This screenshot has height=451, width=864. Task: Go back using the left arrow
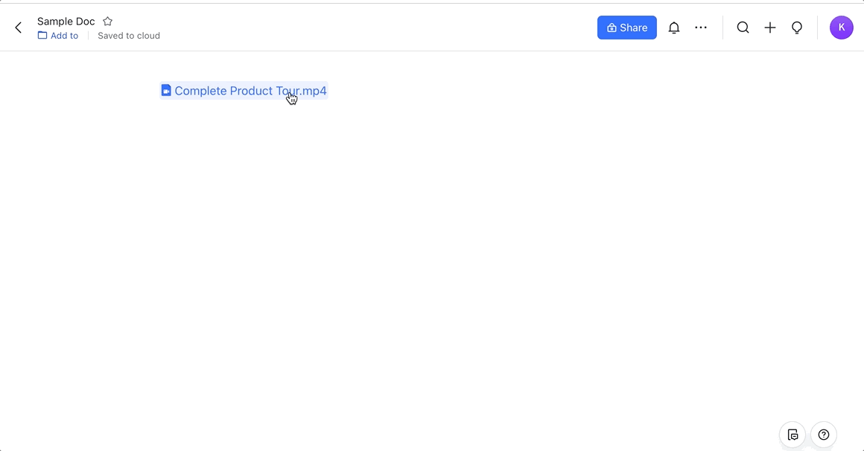(19, 28)
